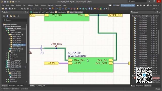Click the selection rectangle tool icon

coord(31,9)
